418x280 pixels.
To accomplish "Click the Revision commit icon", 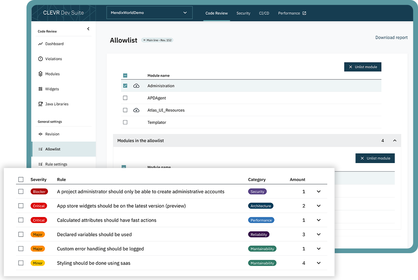I will click(40, 134).
